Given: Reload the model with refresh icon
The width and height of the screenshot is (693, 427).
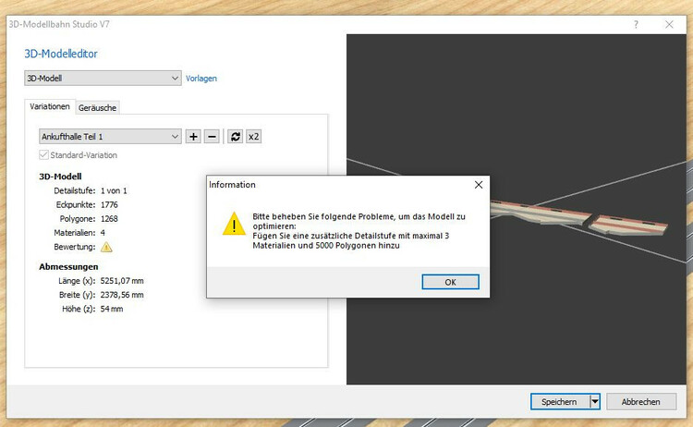Looking at the screenshot, I should [x=235, y=137].
